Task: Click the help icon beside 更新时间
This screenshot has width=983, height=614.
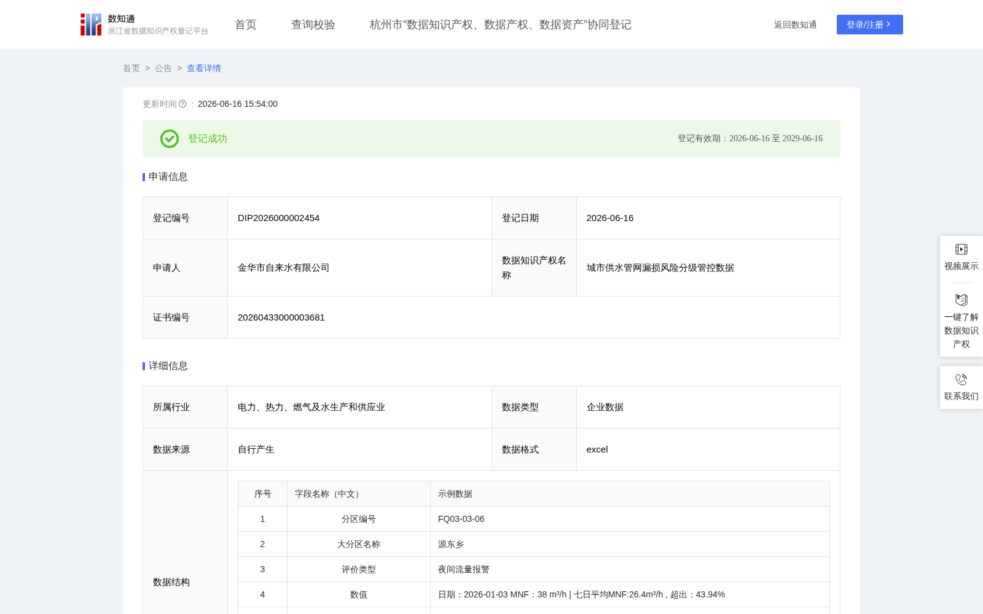Action: point(182,104)
